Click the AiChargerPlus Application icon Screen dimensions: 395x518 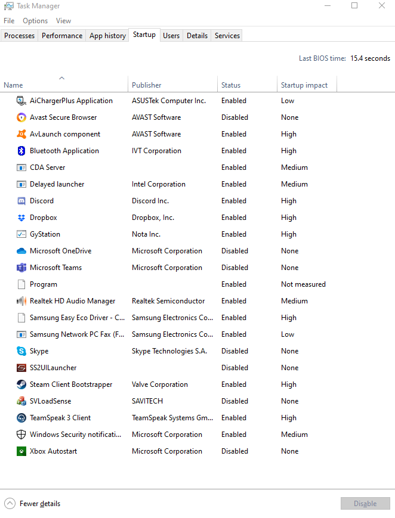(x=21, y=101)
